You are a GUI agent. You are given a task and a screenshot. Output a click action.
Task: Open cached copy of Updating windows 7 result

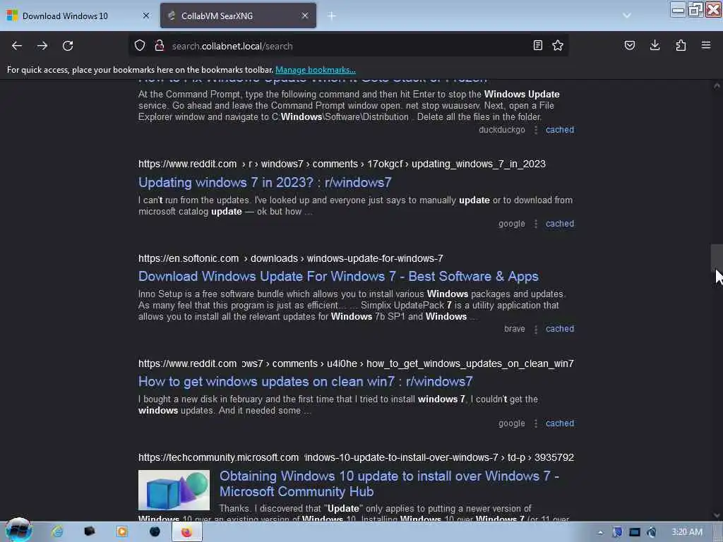[560, 224]
